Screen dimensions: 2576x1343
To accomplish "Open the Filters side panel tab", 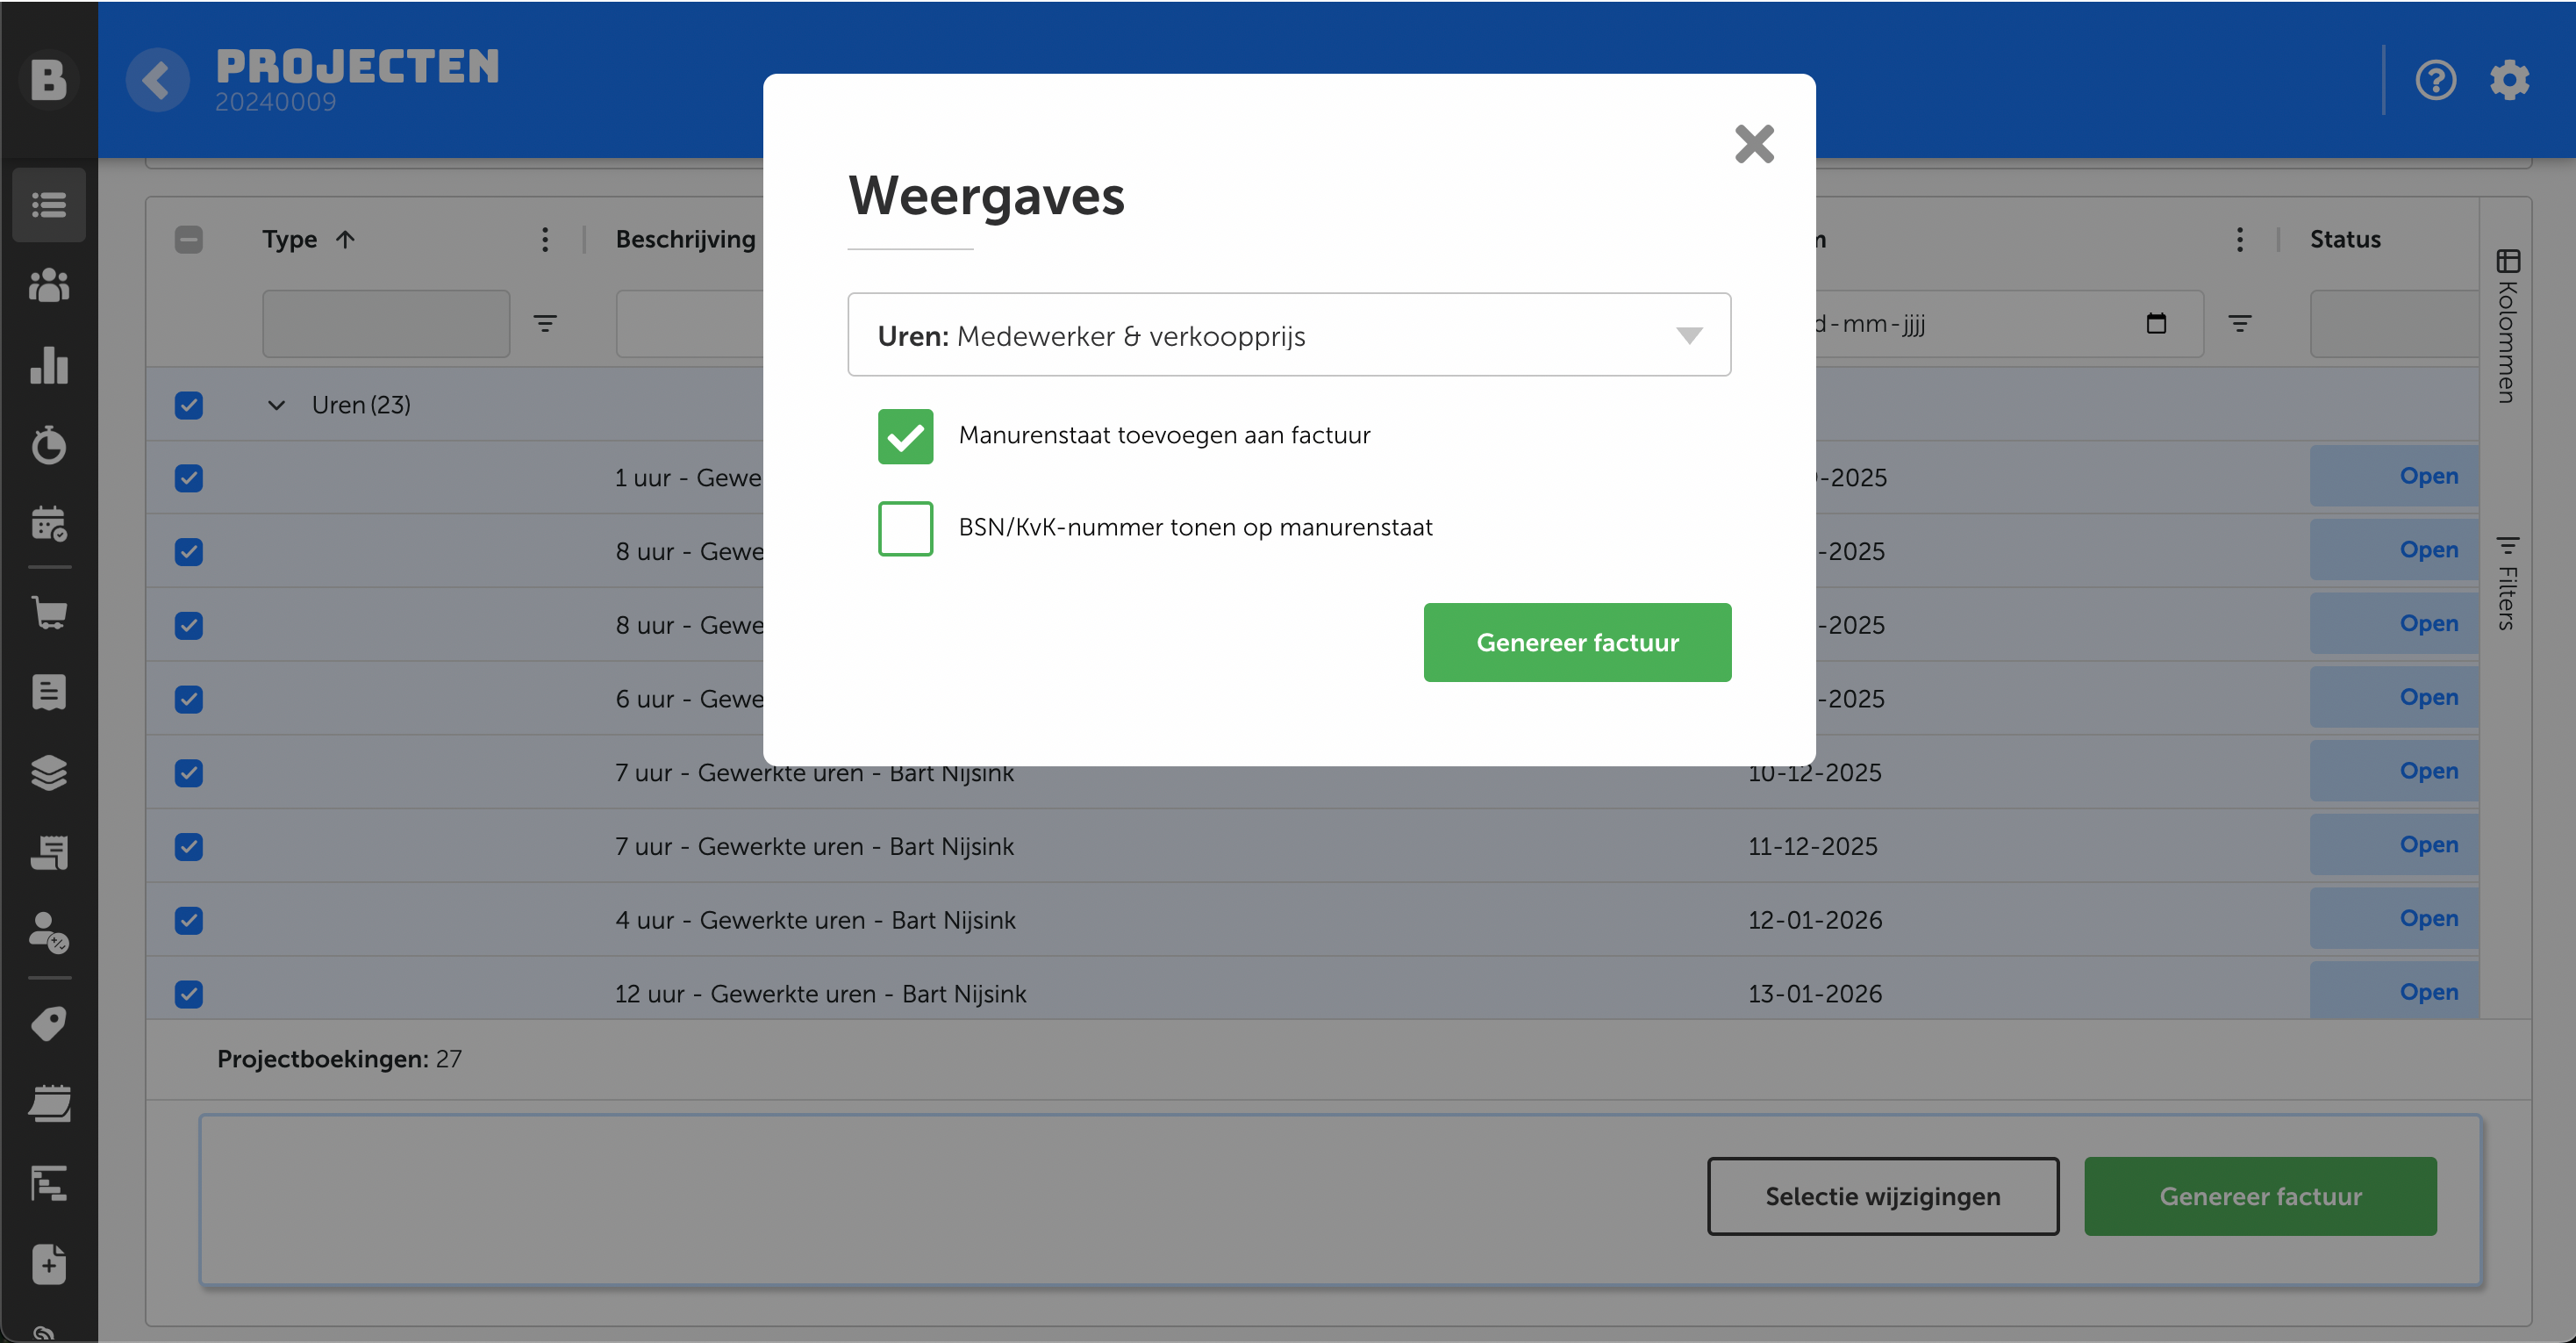I will [x=2506, y=584].
